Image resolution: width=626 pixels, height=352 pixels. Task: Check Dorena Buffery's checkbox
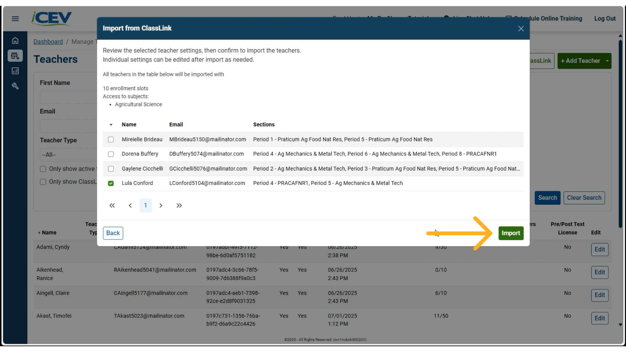tap(111, 154)
